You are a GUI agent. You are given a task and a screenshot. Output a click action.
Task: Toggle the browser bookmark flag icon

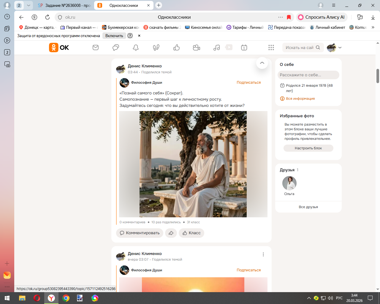click(289, 17)
